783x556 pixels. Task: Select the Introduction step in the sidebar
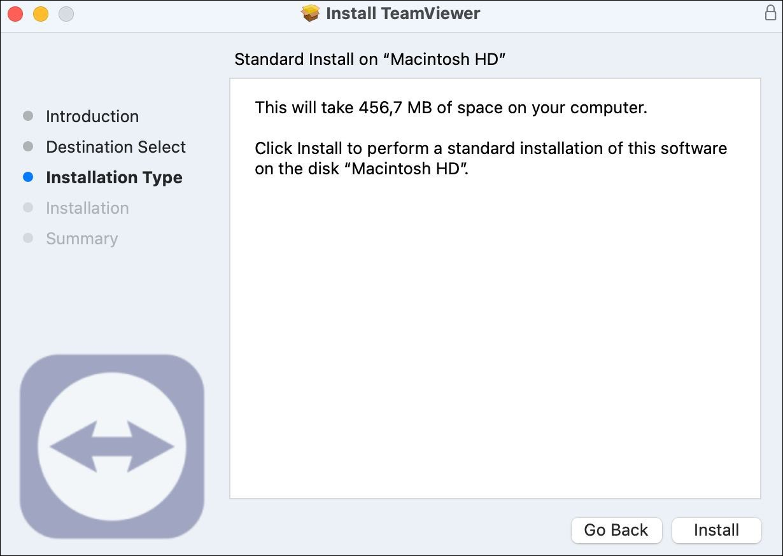tap(92, 116)
